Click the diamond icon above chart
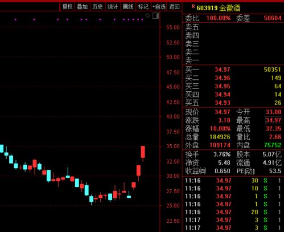 coord(147,15)
